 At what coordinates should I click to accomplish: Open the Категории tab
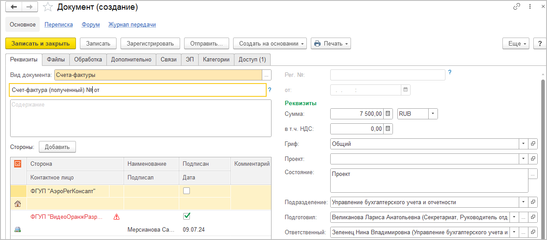click(216, 60)
